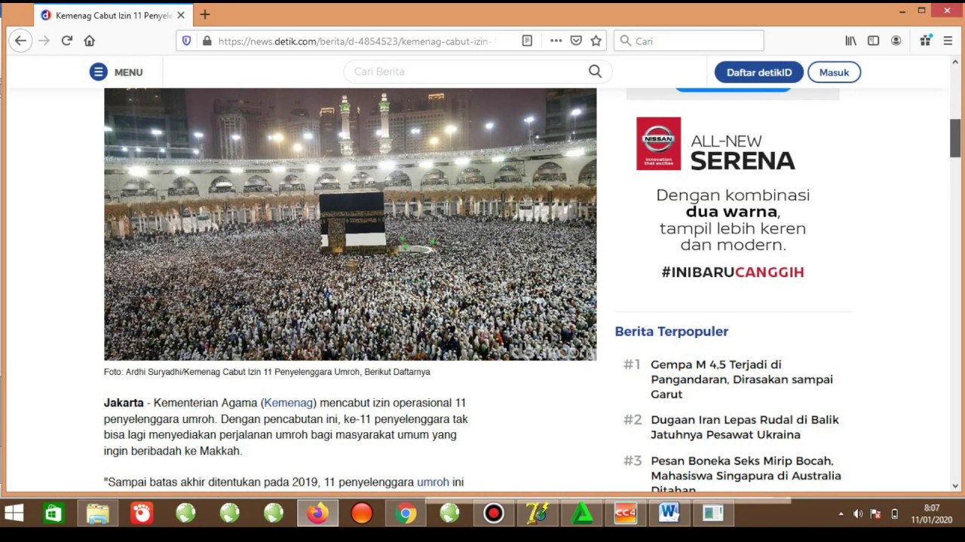
Task: Open File Explorer from taskbar
Action: (x=97, y=513)
